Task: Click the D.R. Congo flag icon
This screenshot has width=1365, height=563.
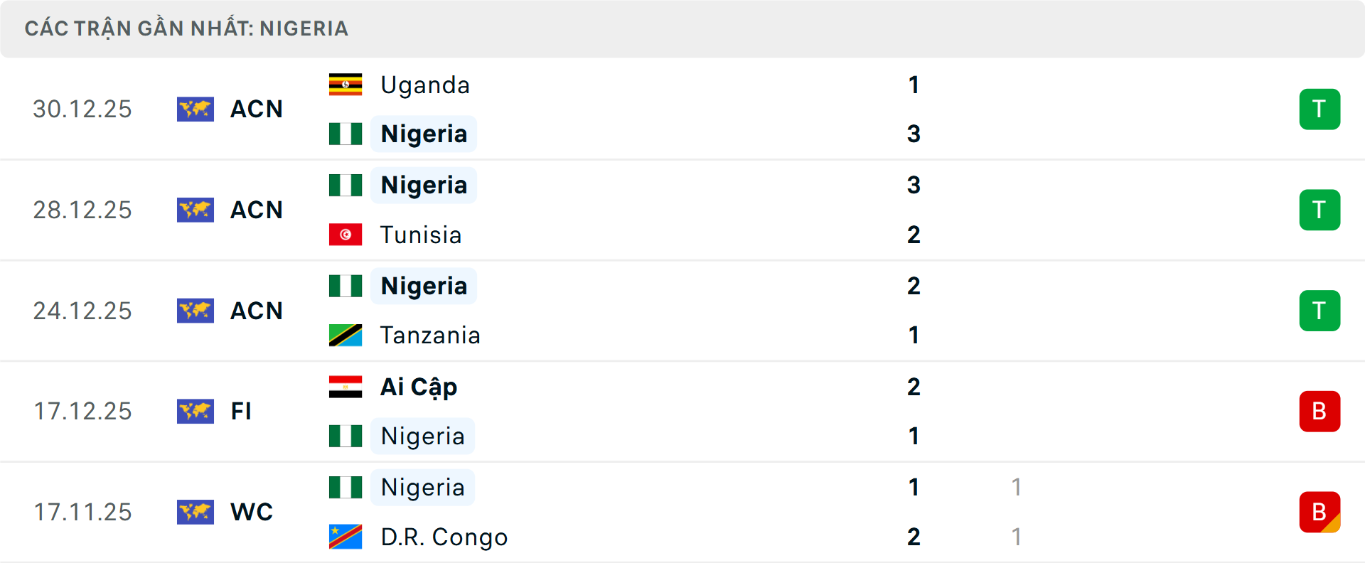Action: click(346, 537)
